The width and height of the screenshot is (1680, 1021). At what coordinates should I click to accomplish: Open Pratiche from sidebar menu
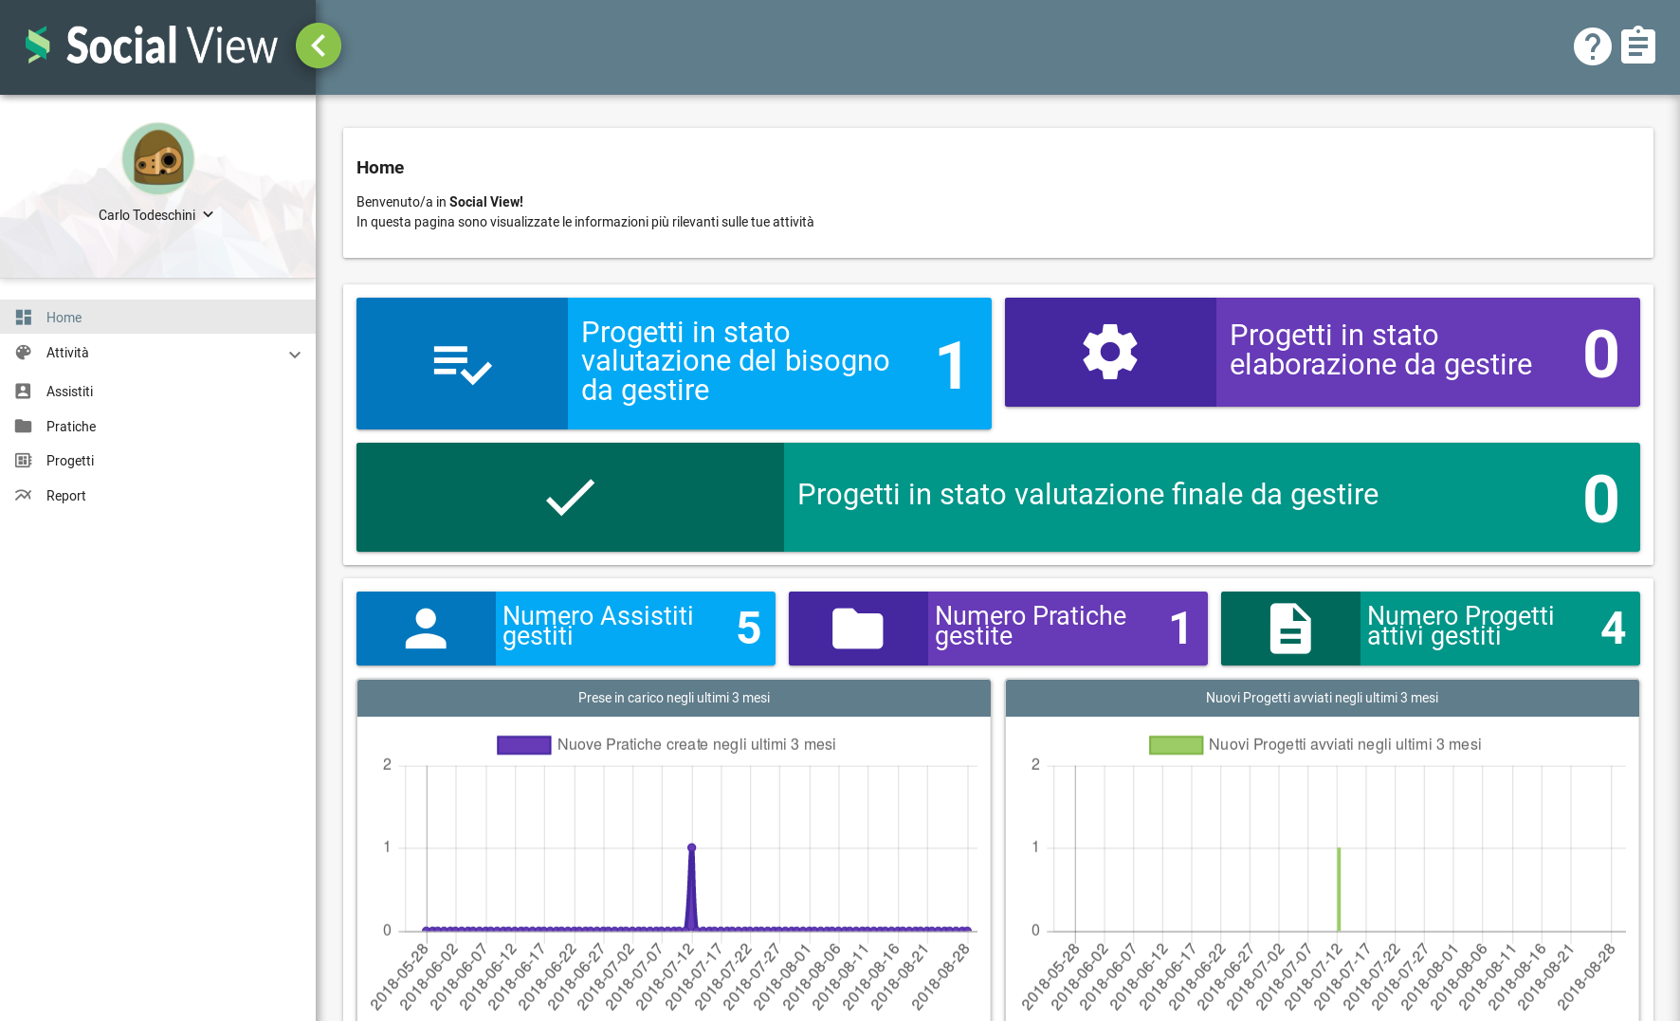click(71, 427)
